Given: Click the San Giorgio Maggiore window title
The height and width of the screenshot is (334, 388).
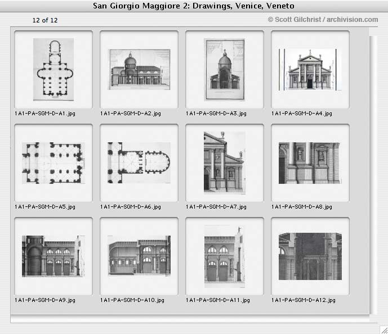Looking at the screenshot, I should pos(194,6).
